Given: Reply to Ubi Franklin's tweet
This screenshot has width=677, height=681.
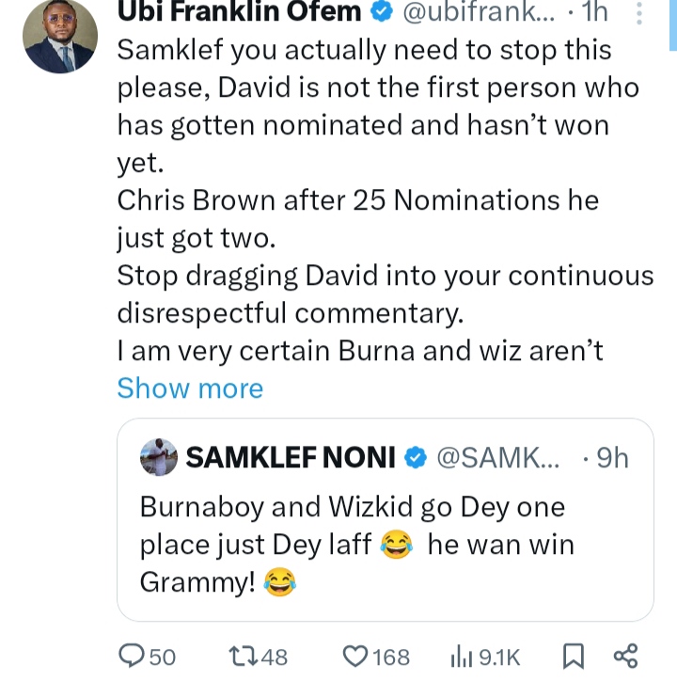Looking at the screenshot, I should (x=132, y=657).
